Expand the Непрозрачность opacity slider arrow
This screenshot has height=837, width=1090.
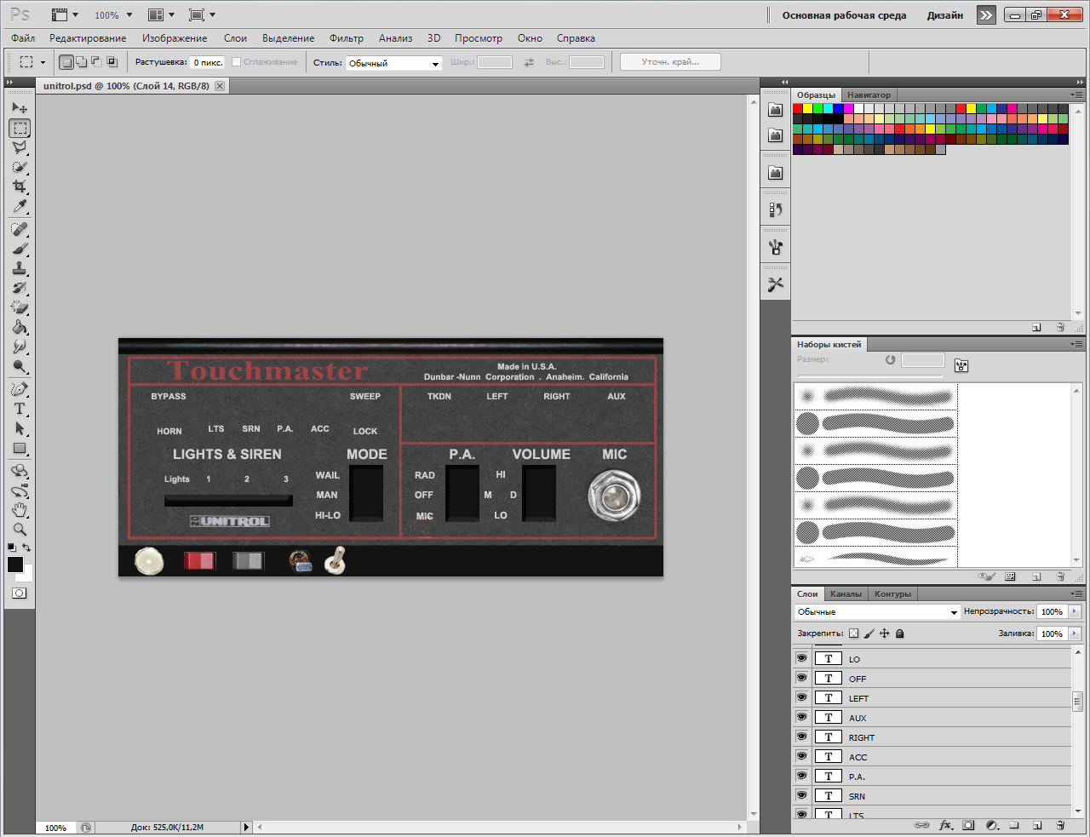point(1075,611)
